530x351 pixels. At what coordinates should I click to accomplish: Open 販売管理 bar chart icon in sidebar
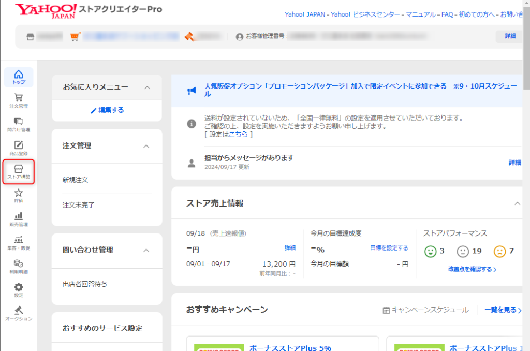tap(19, 219)
